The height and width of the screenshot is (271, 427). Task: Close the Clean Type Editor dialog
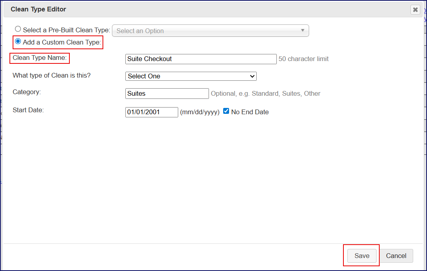415,10
